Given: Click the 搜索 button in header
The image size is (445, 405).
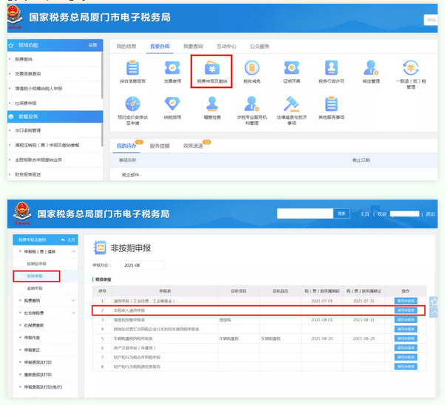Looking at the screenshot, I should point(341,214).
